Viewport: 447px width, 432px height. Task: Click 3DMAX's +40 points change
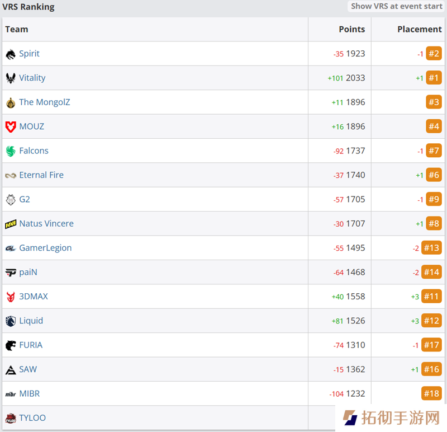click(x=337, y=297)
